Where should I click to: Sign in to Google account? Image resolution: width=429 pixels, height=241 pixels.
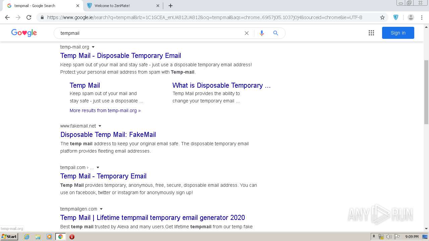click(x=398, y=33)
